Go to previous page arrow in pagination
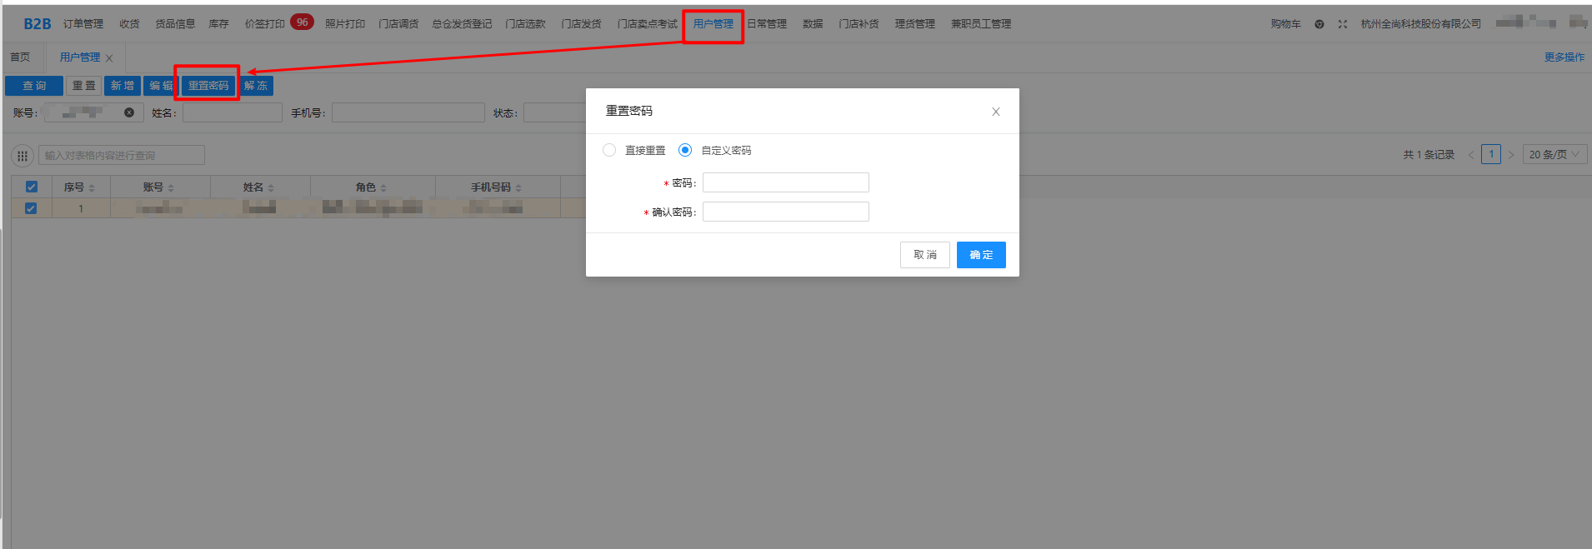1592x549 pixels. click(1470, 155)
